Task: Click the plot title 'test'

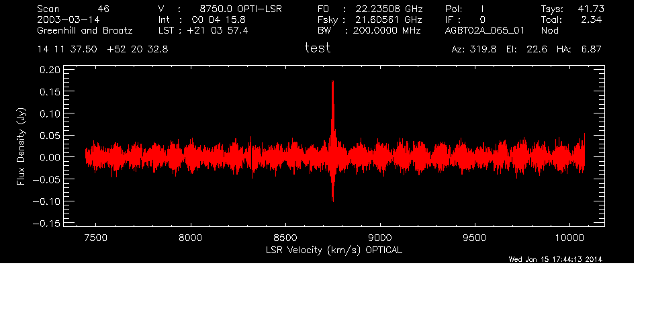Action: coord(318,48)
